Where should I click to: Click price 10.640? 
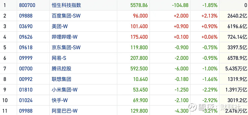(140, 79)
